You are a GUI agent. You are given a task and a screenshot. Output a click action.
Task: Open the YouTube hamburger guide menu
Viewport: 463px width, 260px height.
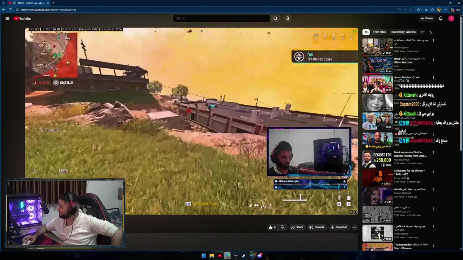coord(7,18)
